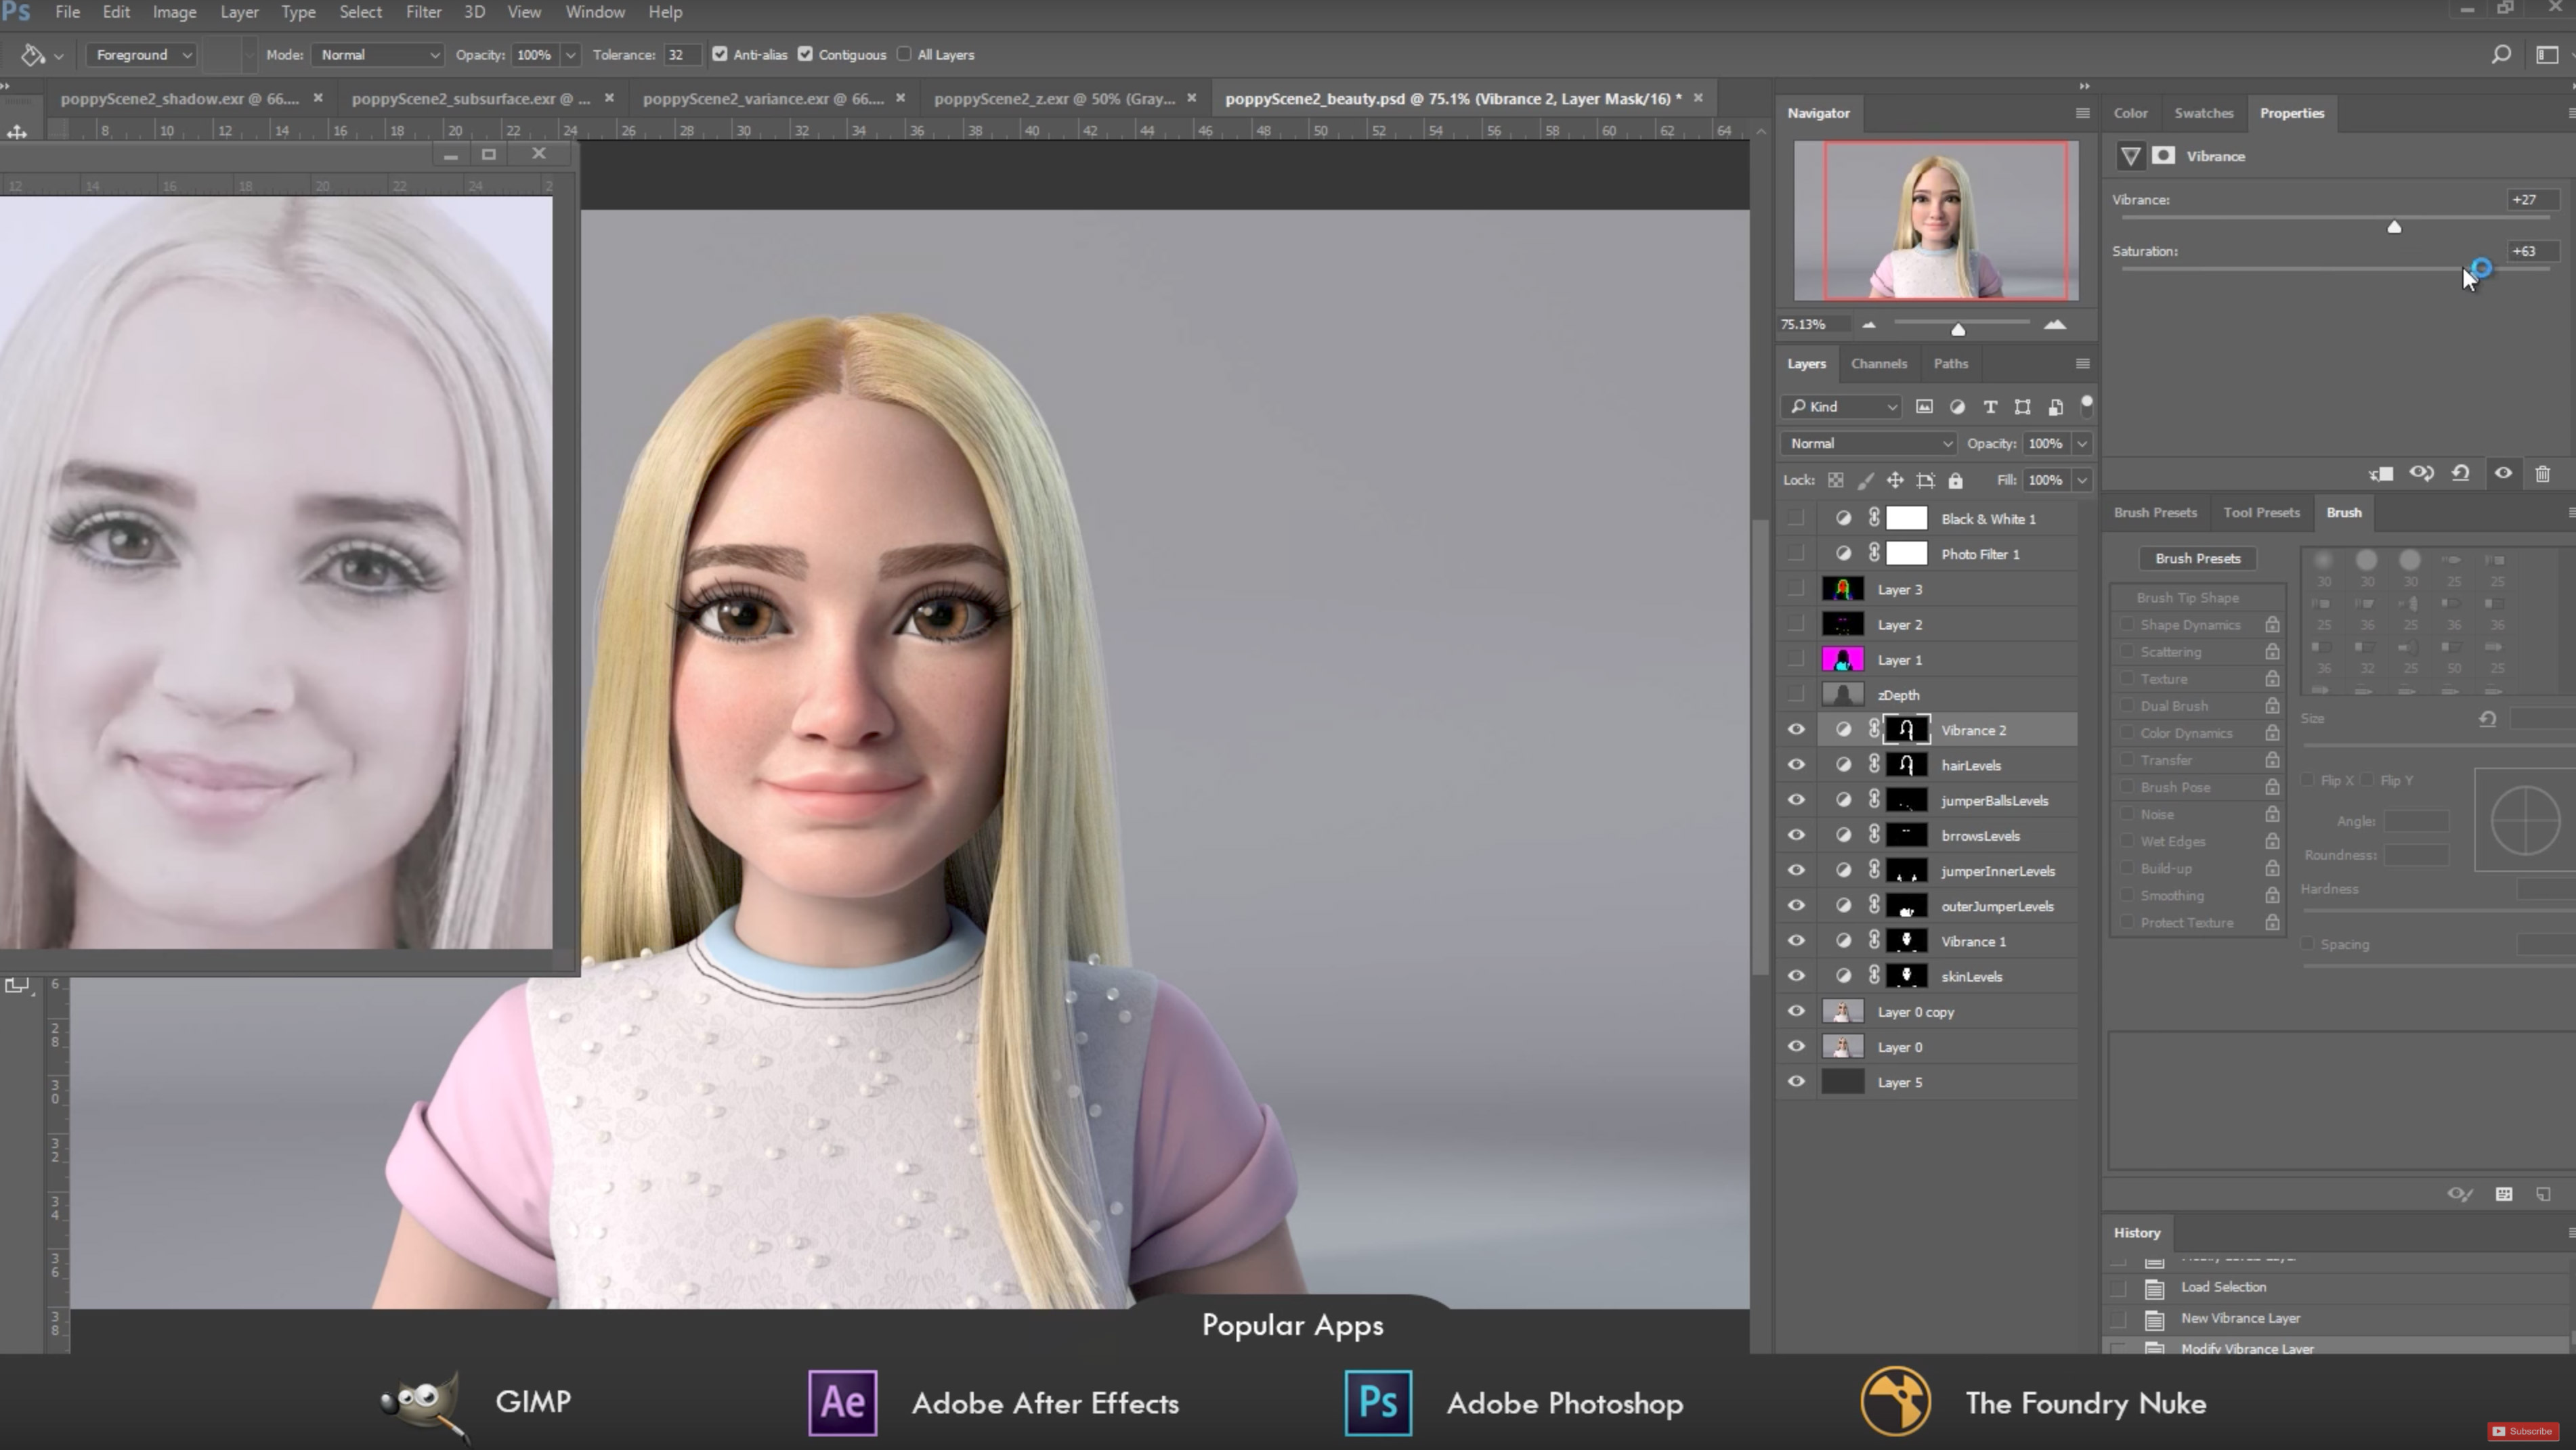
Task: Open the Filter menu
Action: coord(423,12)
